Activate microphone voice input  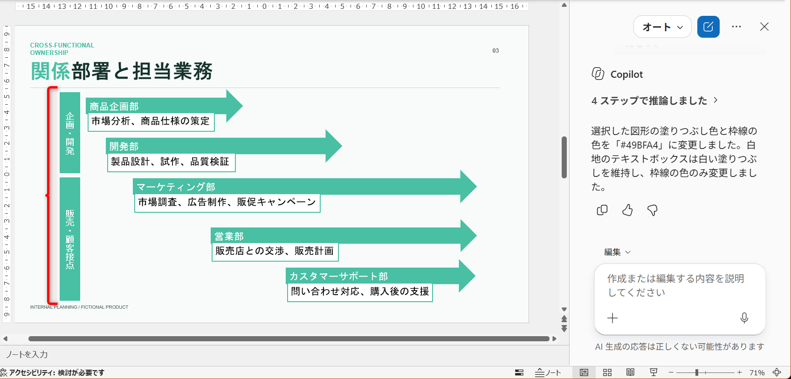tap(744, 318)
